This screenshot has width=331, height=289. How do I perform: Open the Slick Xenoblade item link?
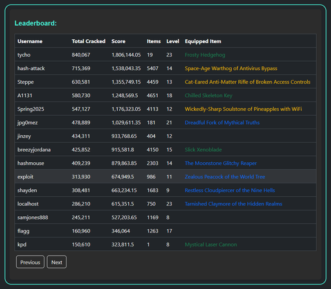point(203,149)
